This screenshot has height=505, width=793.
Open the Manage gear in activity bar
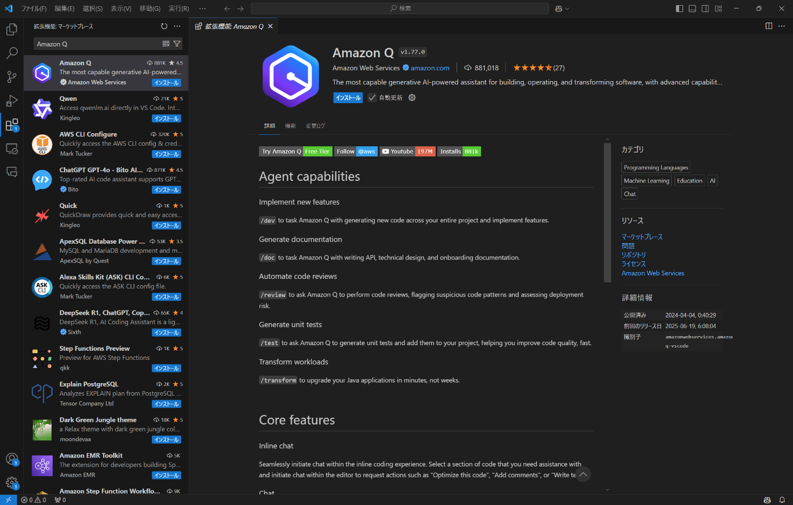(x=11, y=483)
